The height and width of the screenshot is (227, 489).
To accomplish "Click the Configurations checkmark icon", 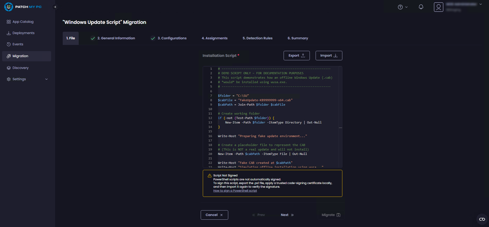I will pos(153,38).
